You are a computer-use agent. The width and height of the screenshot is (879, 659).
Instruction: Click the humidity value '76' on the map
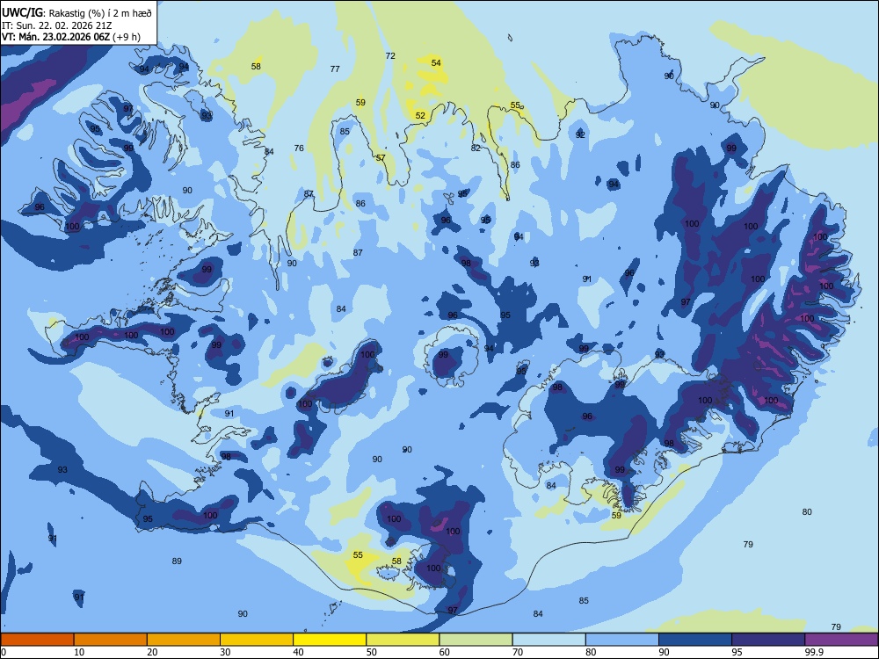(x=299, y=148)
